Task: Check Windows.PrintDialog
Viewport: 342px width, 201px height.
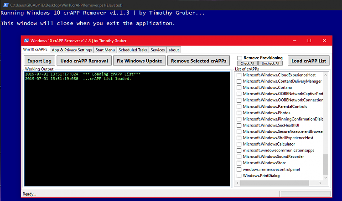Action: point(239,176)
